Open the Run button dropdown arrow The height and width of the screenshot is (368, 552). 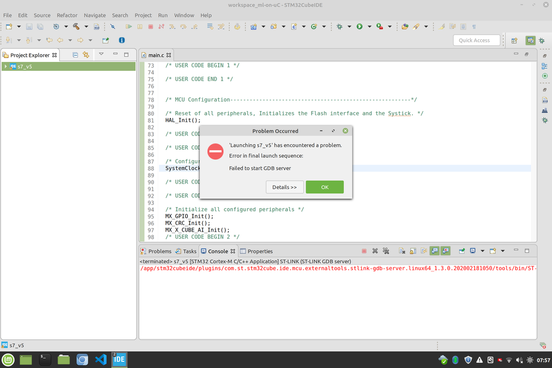pyautogui.click(x=369, y=27)
